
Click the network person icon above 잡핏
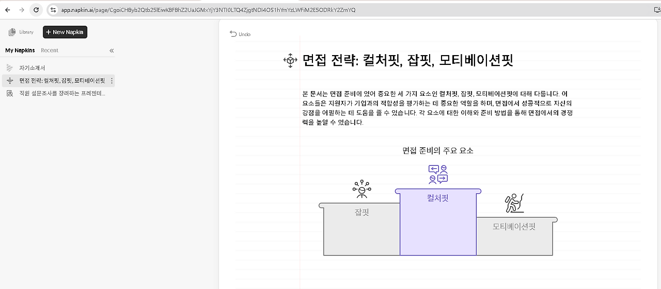(361, 190)
